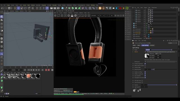Toggle Z axis lock
This screenshot has width=180, height=101.
[x=44, y=8]
